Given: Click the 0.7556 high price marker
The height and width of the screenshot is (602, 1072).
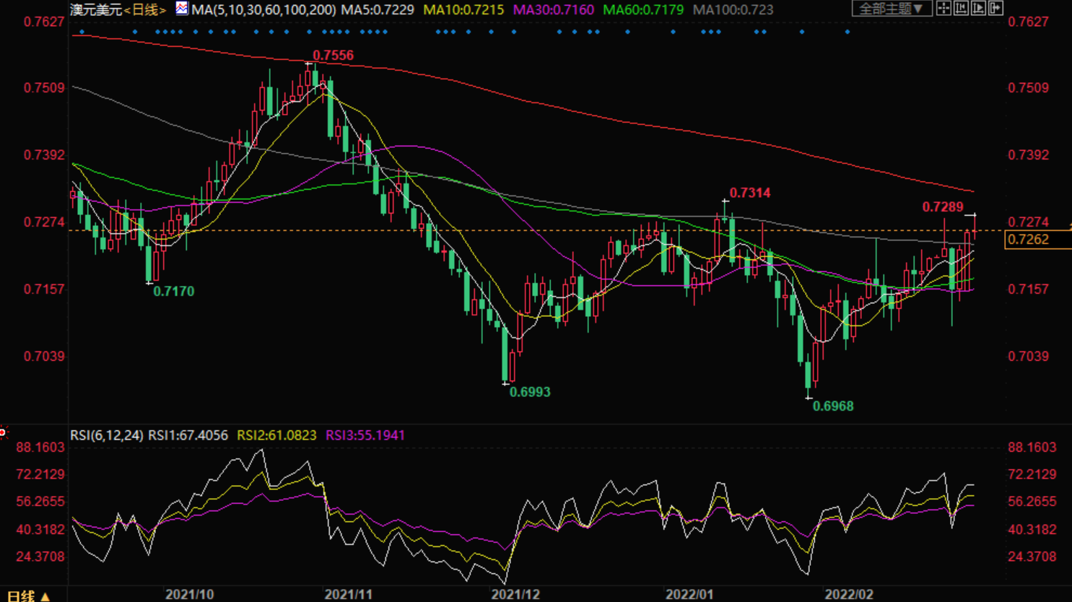Looking at the screenshot, I should pyautogui.click(x=333, y=56).
